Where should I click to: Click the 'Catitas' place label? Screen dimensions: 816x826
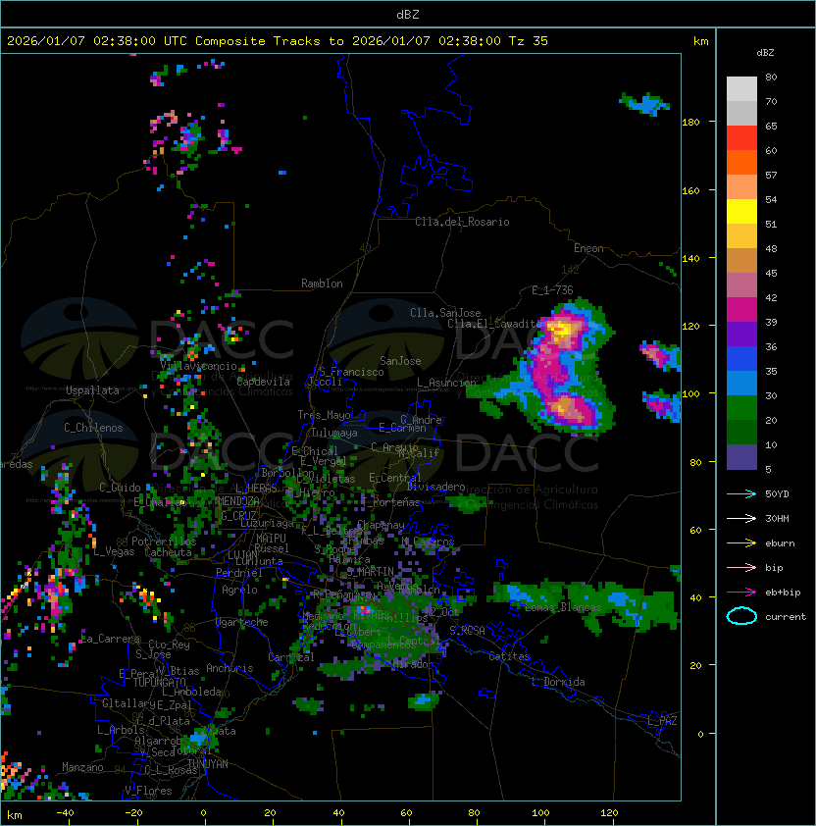click(509, 656)
